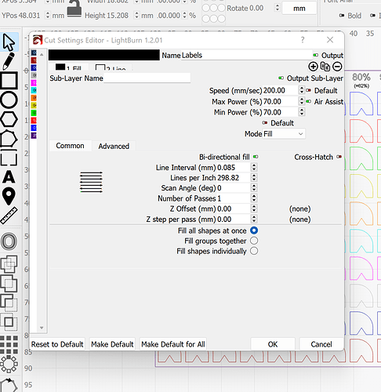Viewport: 381px width, 392px height.
Task: Select the Rectangle tool
Action: [x=9, y=80]
